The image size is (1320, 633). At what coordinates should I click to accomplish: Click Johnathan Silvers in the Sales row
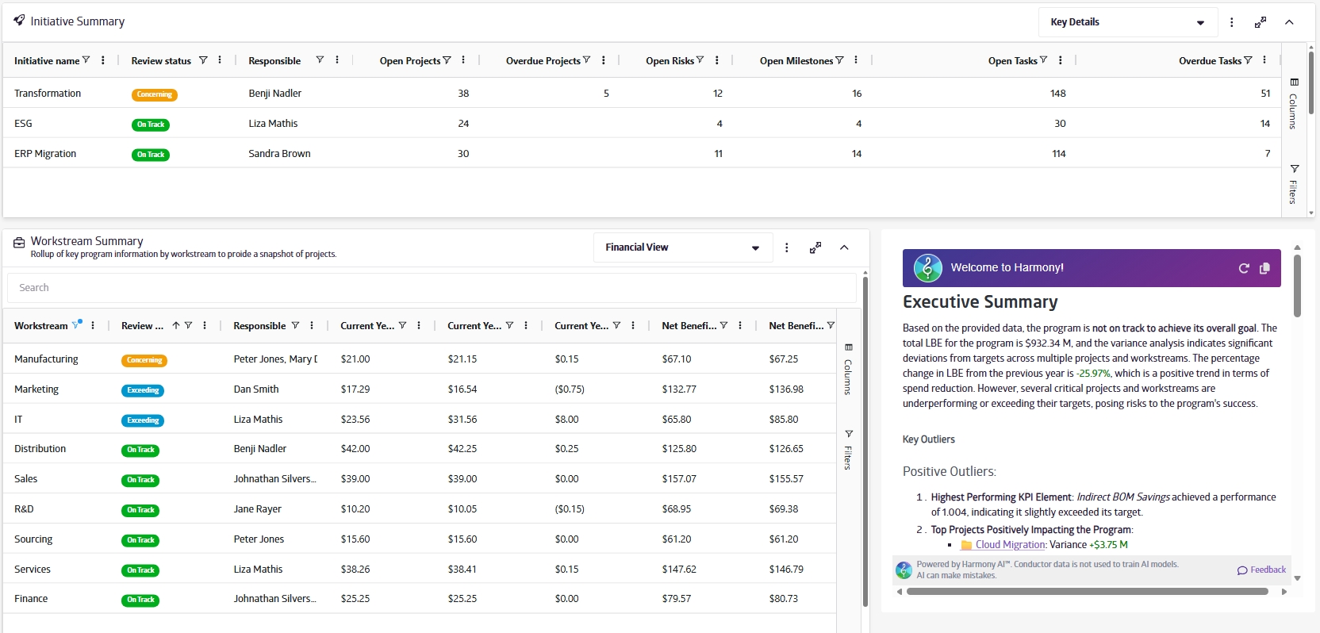point(274,479)
